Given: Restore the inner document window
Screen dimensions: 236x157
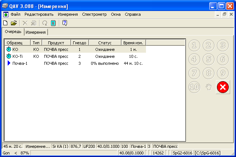Looking at the screenshot, I should tap(224, 14).
